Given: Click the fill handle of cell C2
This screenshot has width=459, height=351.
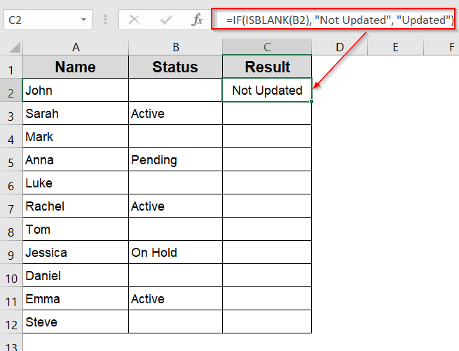Looking at the screenshot, I should (x=311, y=102).
